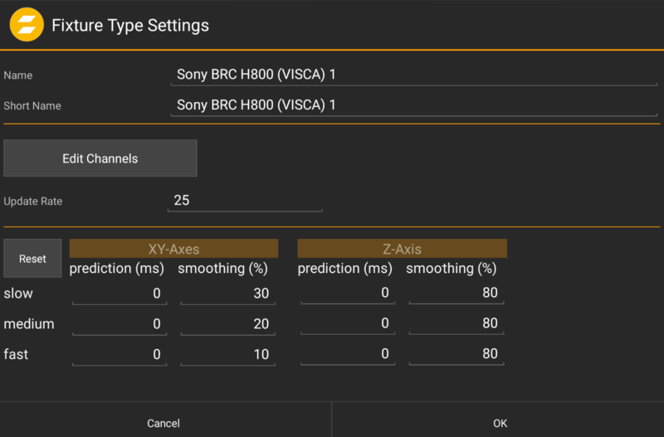
Task: Open Edit Channels
Action: click(x=100, y=158)
